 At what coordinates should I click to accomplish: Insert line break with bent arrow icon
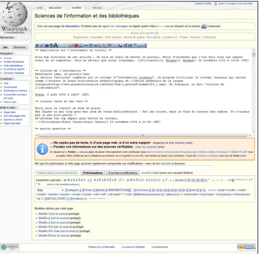119,46
